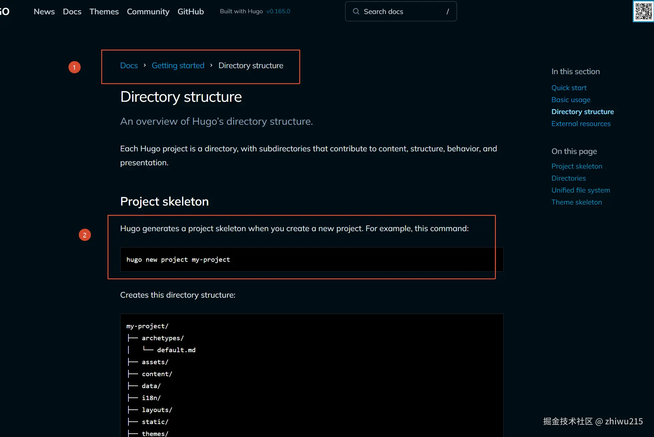Click the Directory structure breadcrumb text
654x437 pixels.
[x=251, y=66]
